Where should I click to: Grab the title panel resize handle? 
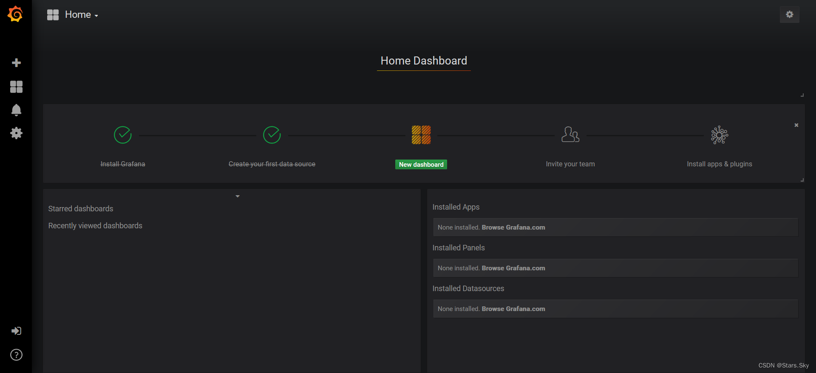pos(802,95)
